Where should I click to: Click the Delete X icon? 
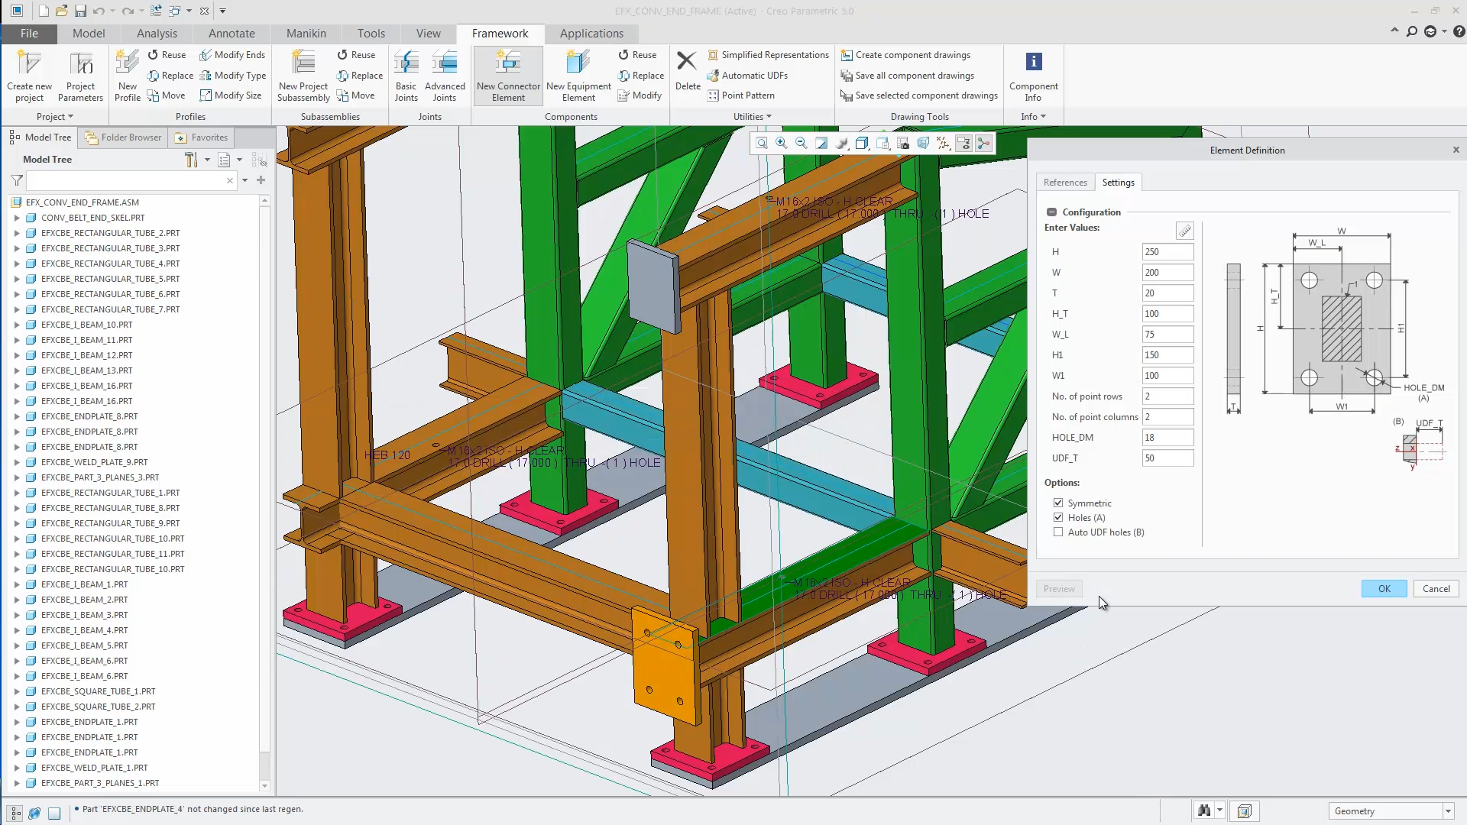pos(687,61)
